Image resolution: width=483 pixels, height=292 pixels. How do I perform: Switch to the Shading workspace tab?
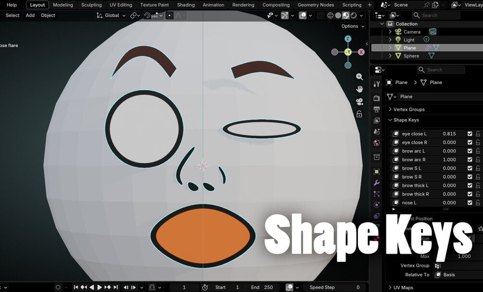coord(186,5)
